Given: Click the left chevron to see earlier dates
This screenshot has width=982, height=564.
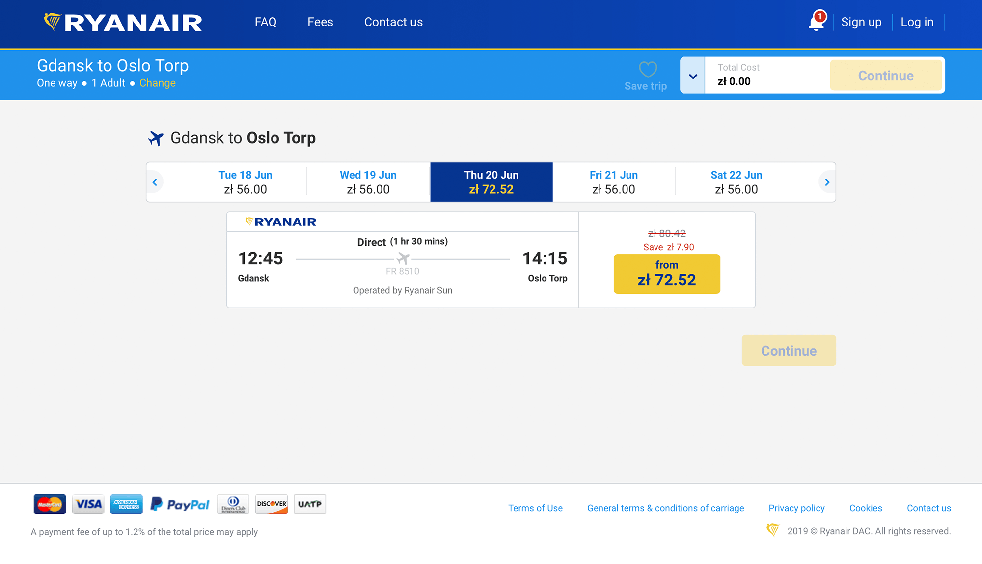Looking at the screenshot, I should pos(155,182).
